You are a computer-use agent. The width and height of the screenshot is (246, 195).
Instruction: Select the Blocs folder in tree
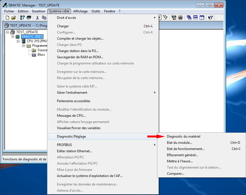41,55
